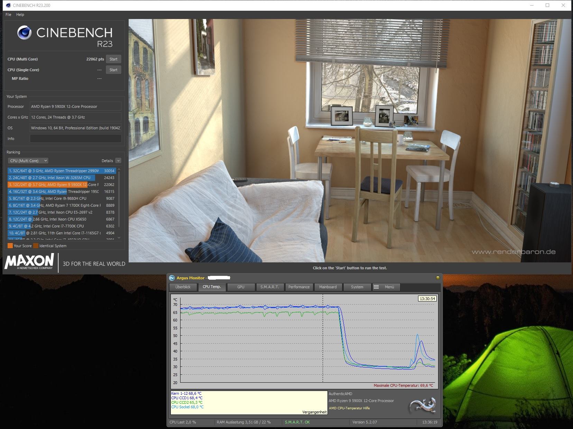Click the 22062 pts multi core score
This screenshot has height=429, width=573.
pos(95,59)
